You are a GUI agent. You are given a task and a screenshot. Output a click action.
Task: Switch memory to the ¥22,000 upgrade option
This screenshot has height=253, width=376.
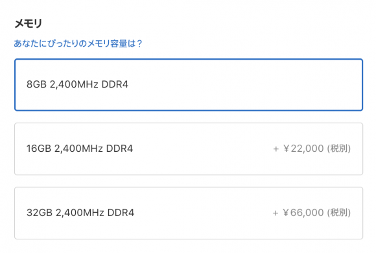pyautogui.click(x=189, y=149)
